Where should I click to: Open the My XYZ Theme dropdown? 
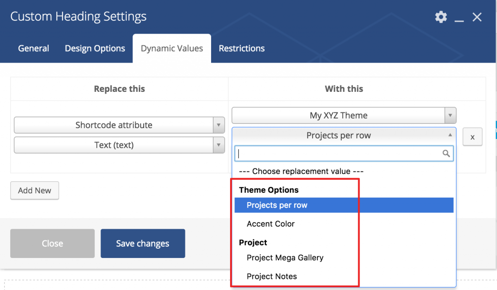click(x=344, y=115)
